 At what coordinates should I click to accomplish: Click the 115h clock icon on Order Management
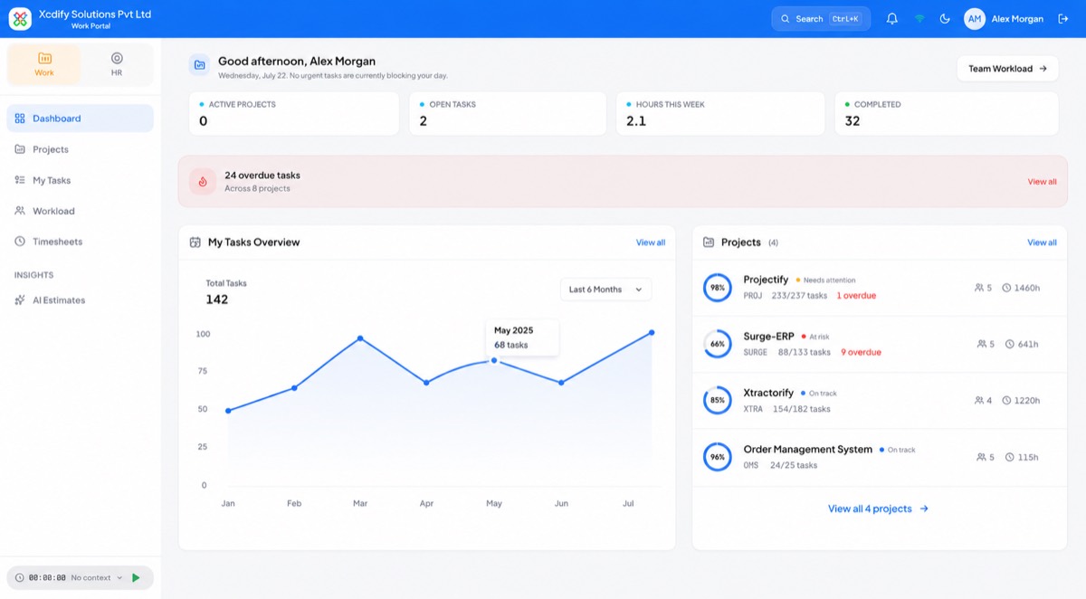[1009, 457]
